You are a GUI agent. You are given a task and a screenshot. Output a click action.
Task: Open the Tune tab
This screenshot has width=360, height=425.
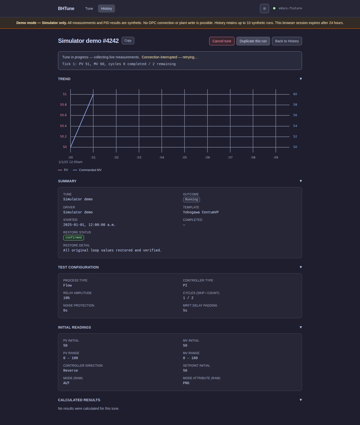89,9
